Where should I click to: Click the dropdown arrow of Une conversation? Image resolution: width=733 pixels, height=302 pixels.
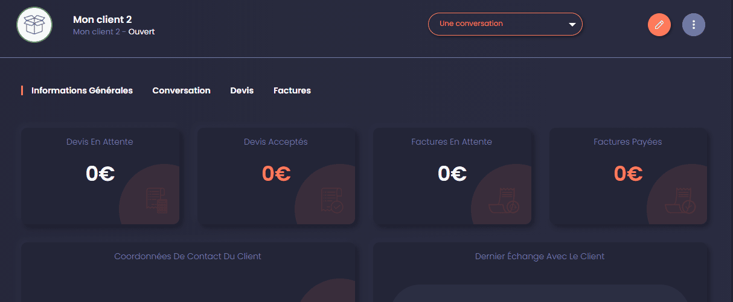(x=572, y=25)
